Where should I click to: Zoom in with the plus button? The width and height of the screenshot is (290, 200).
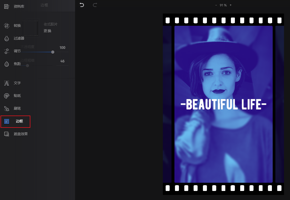[x=230, y=5]
